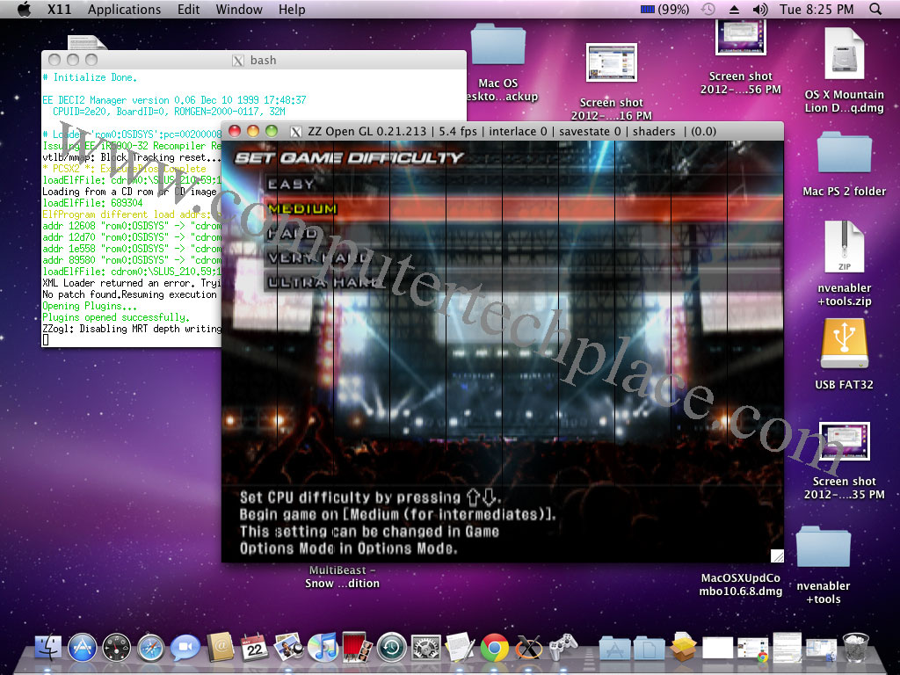The height and width of the screenshot is (675, 900).
Task: Open iChat in the dock
Action: tap(185, 648)
